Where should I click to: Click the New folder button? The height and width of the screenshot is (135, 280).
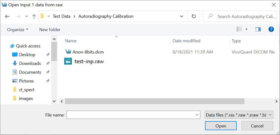pyautogui.click(x=50, y=29)
